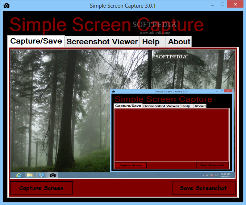Minimize the Simple Screen Capture window
246x205 pixels.
pyautogui.click(x=213, y=5)
